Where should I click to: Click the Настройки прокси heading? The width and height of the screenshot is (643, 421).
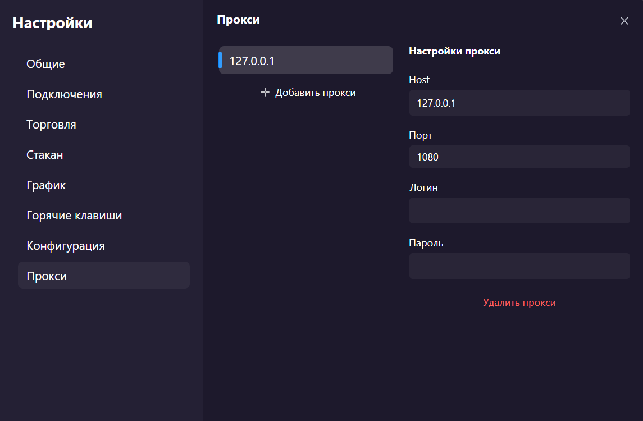(x=454, y=51)
